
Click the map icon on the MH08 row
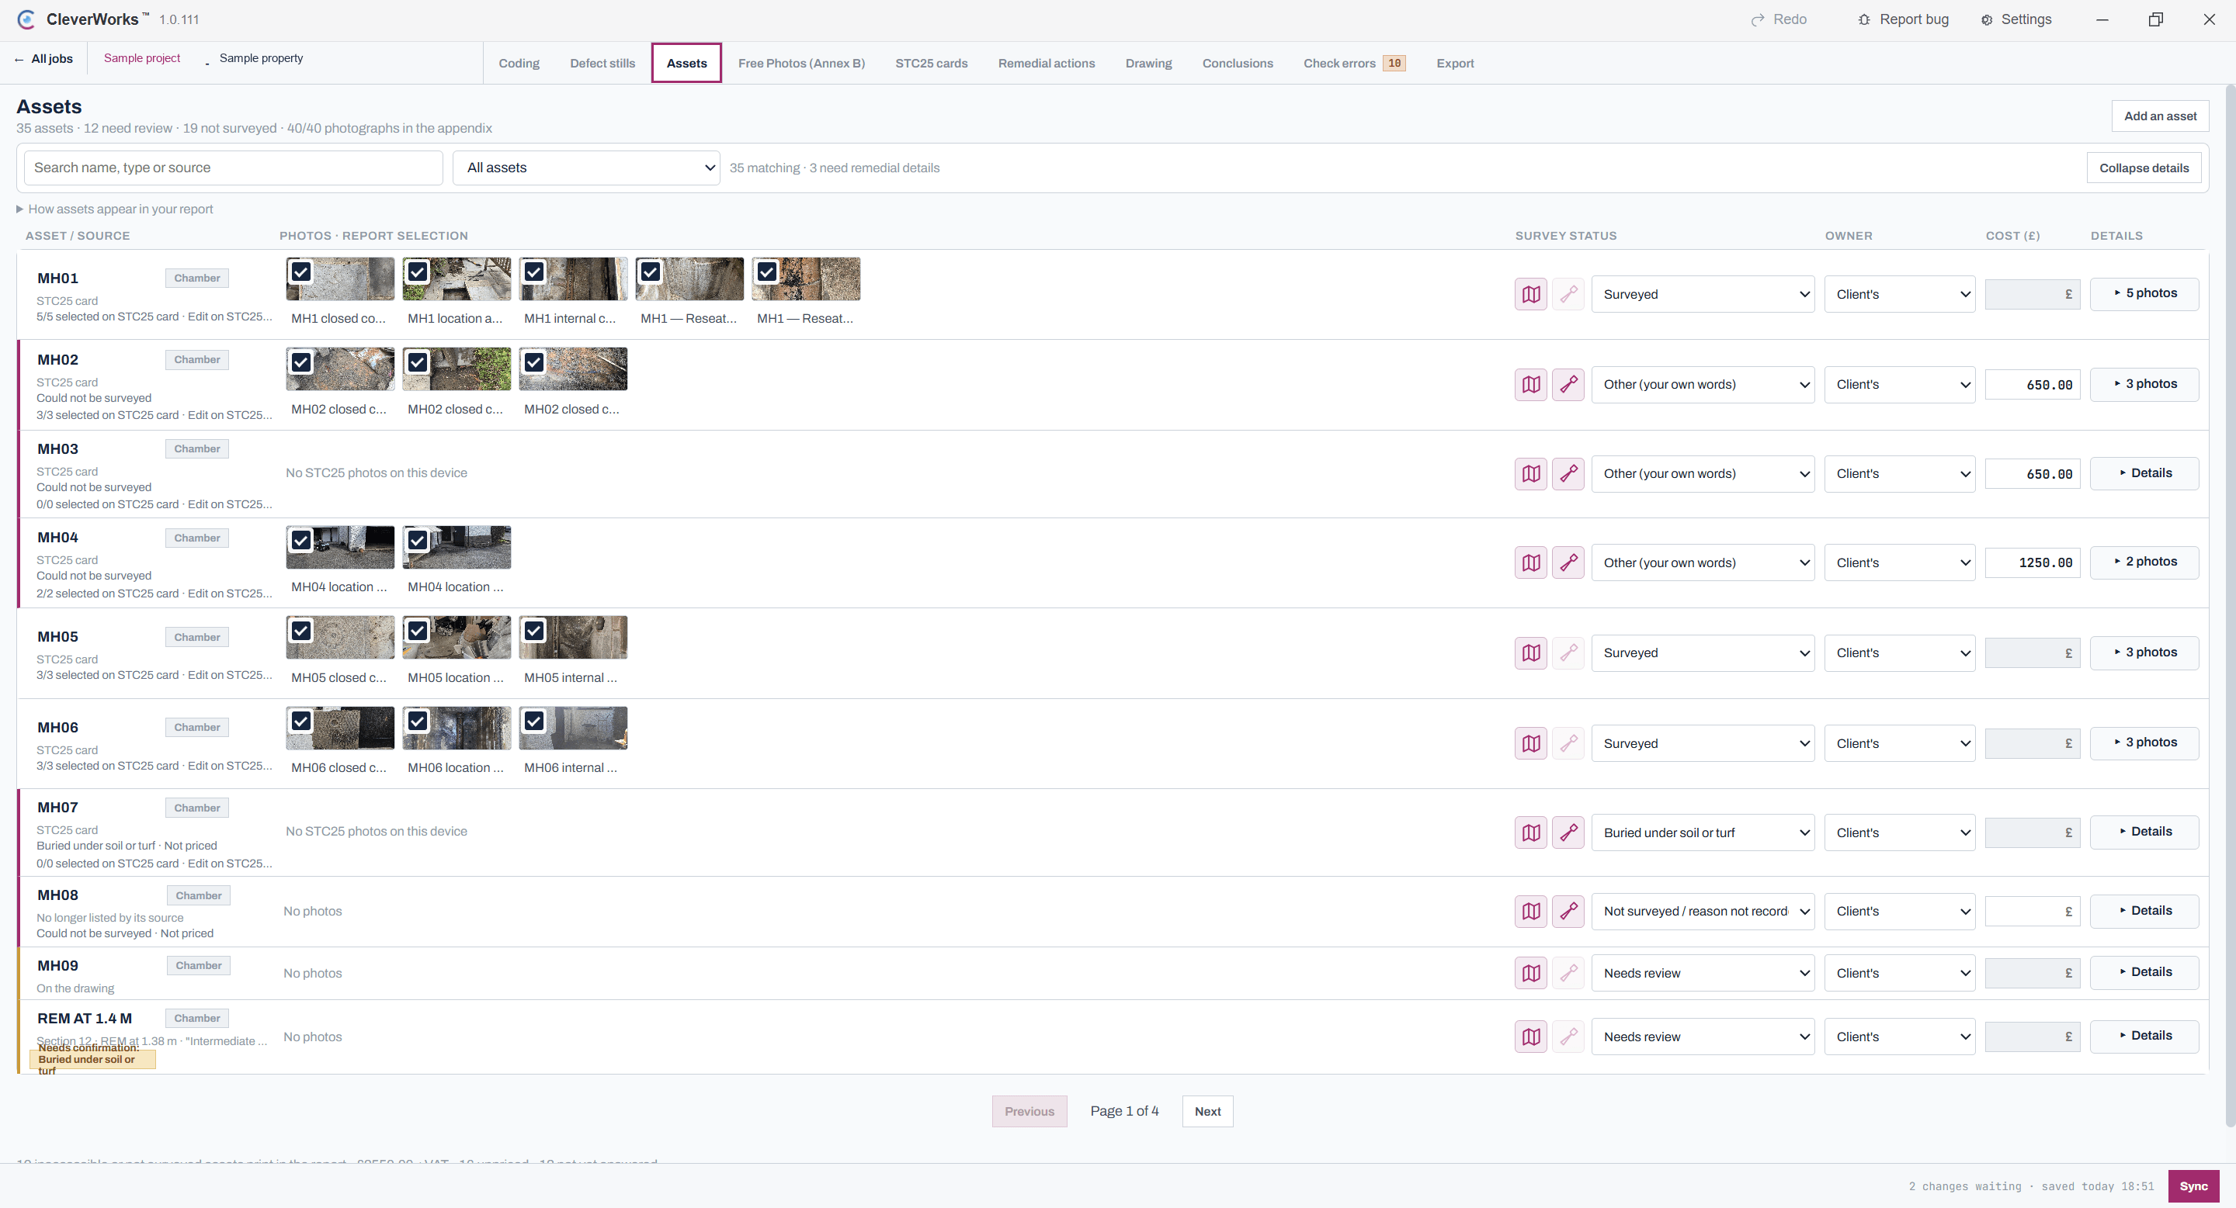click(1531, 912)
